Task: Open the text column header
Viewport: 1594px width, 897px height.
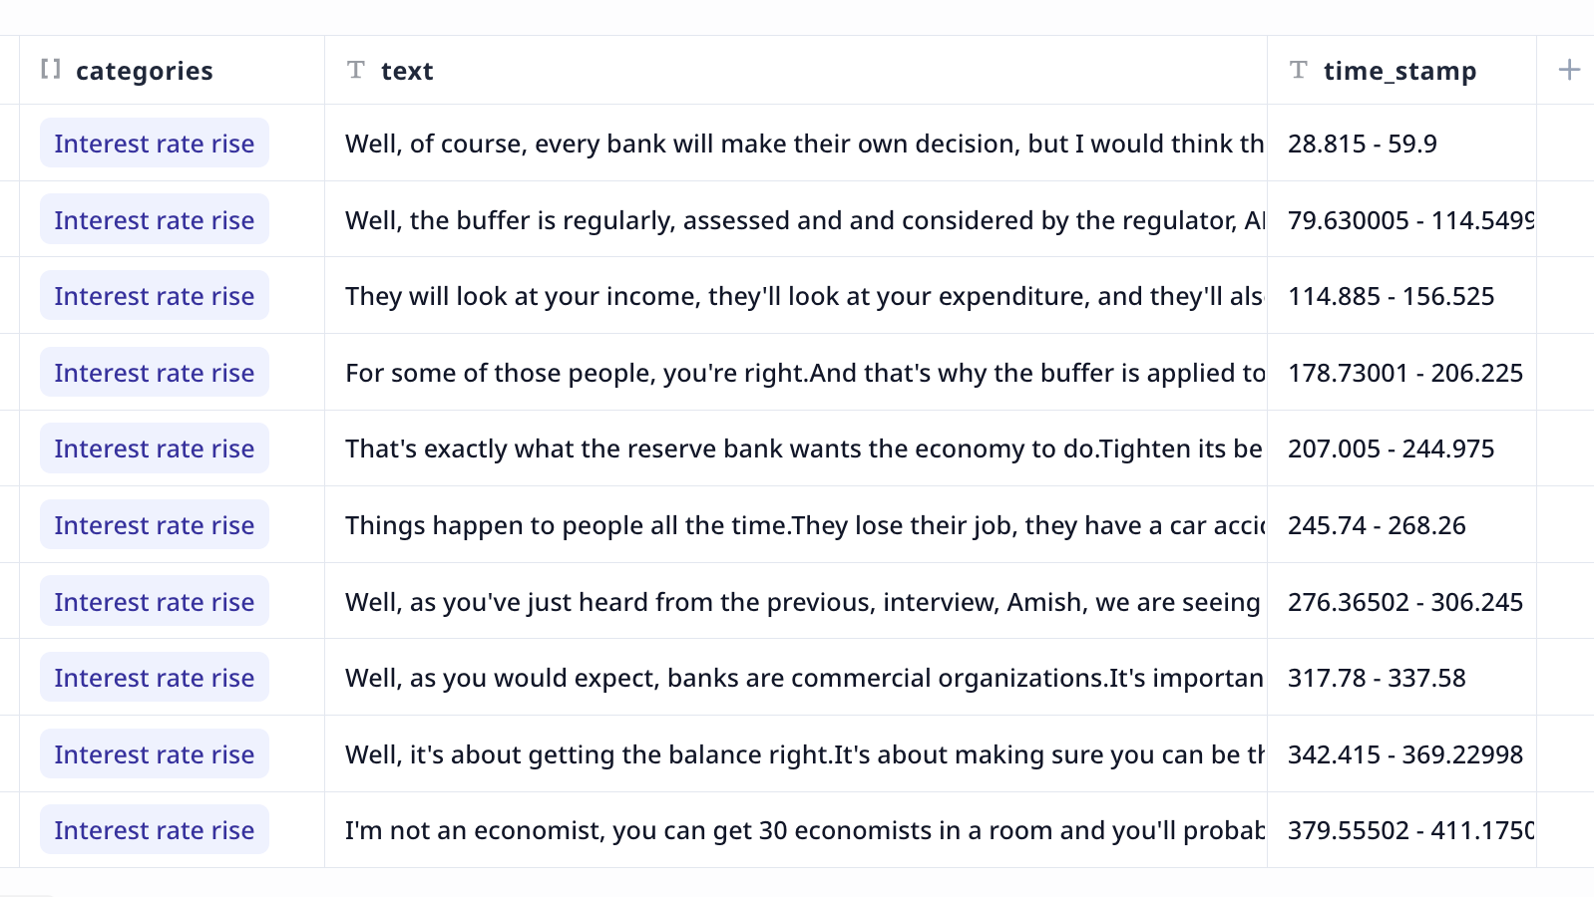Action: point(796,70)
